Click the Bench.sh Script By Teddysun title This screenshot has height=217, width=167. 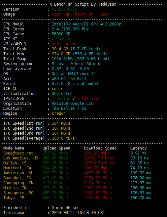point(83,4)
